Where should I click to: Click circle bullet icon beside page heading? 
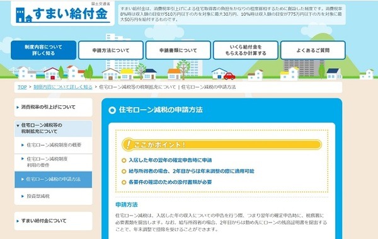[112, 110]
